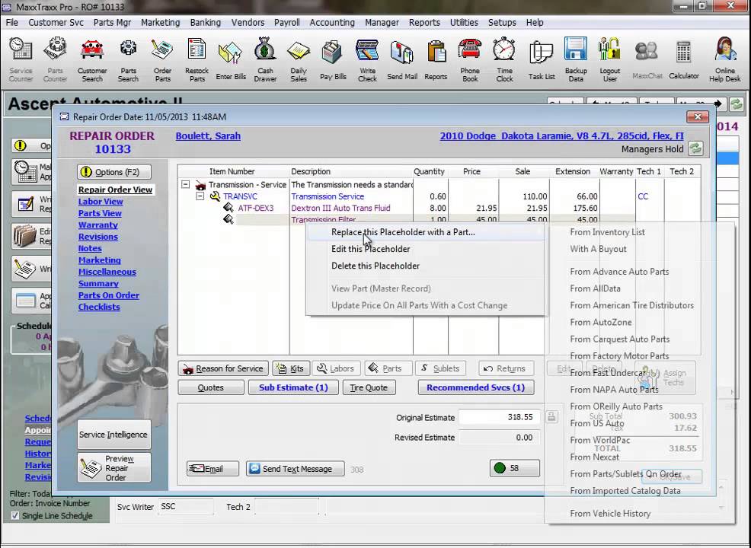The image size is (751, 548).
Task: Open the Parts On Order link
Action: pyautogui.click(x=109, y=295)
